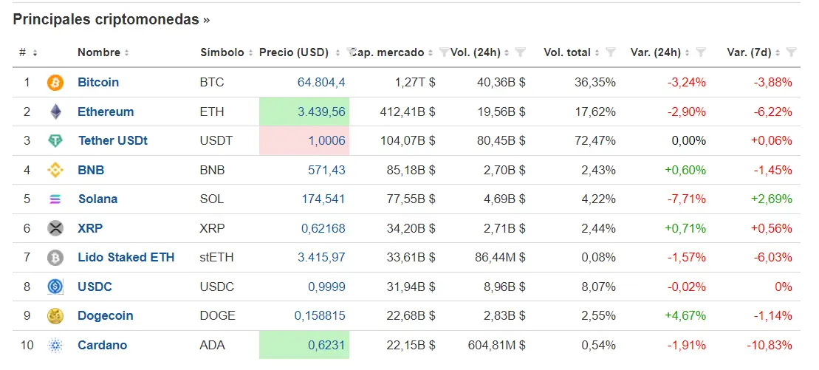Image resolution: width=819 pixels, height=370 pixels.
Task: Click the Ethereum diamond logo icon
Action: [55, 112]
